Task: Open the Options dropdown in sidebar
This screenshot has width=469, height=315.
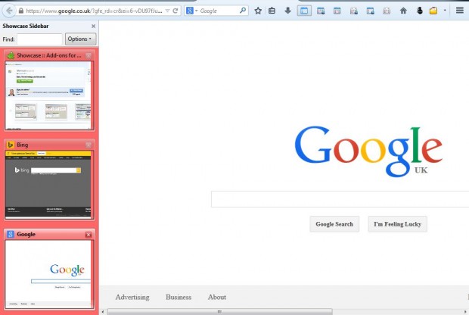Action: (80, 39)
